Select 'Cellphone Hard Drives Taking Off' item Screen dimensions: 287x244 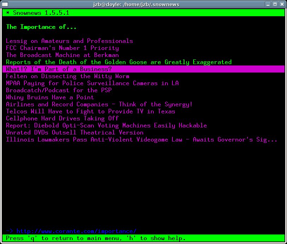[x=62, y=118]
